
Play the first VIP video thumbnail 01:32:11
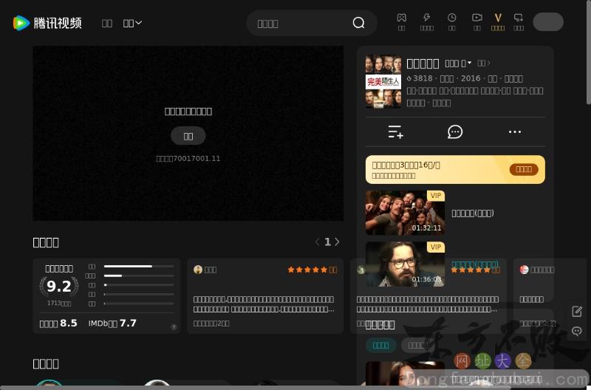[x=405, y=213]
